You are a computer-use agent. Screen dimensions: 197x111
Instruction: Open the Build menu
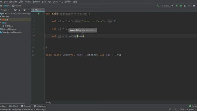pos(44,2)
